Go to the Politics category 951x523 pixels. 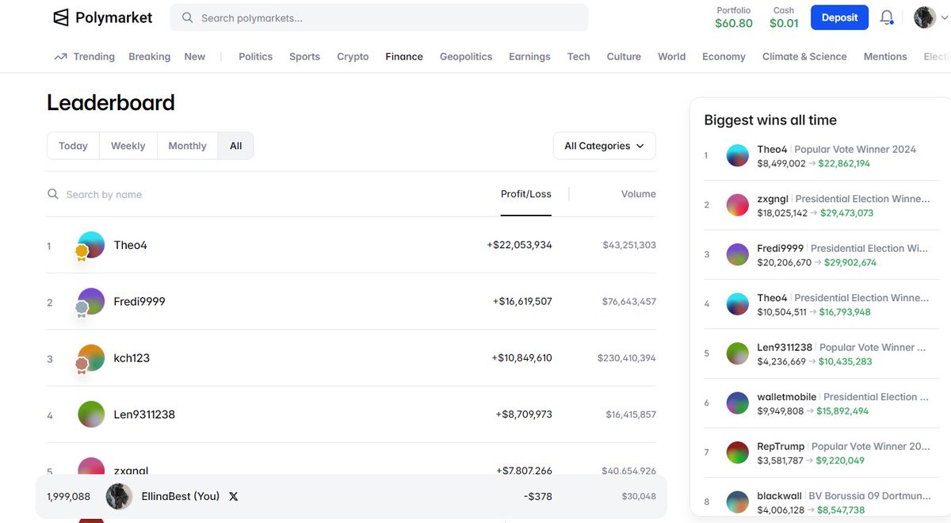[255, 56]
